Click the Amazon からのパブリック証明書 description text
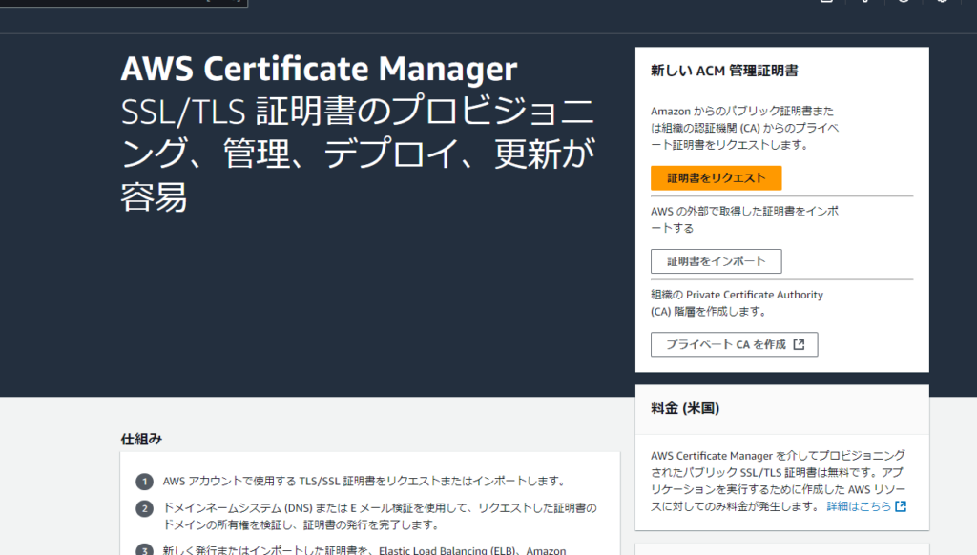Viewport: 977px width, 555px height. click(x=744, y=128)
